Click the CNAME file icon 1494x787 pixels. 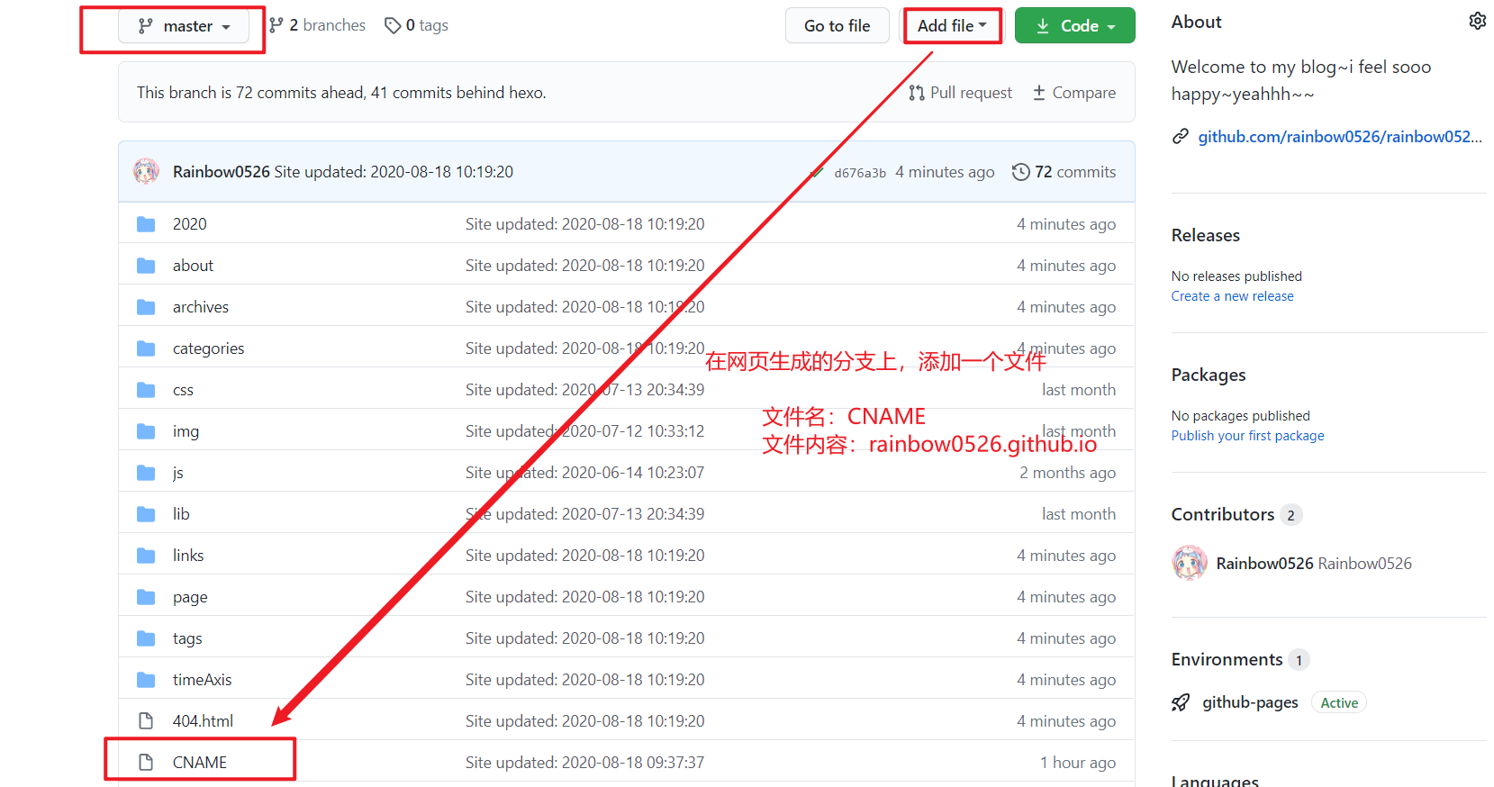point(146,763)
